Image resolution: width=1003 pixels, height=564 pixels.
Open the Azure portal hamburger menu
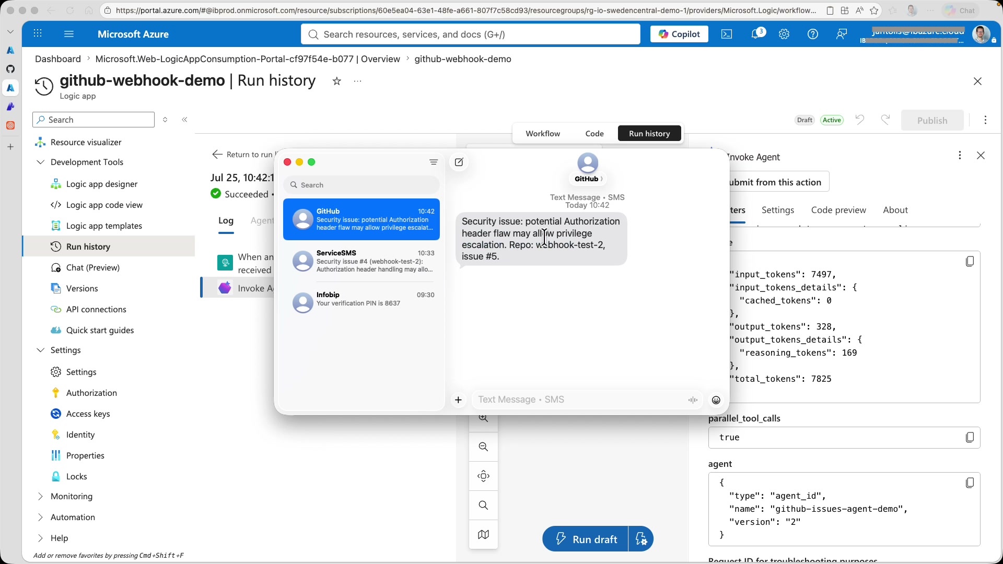click(x=69, y=34)
